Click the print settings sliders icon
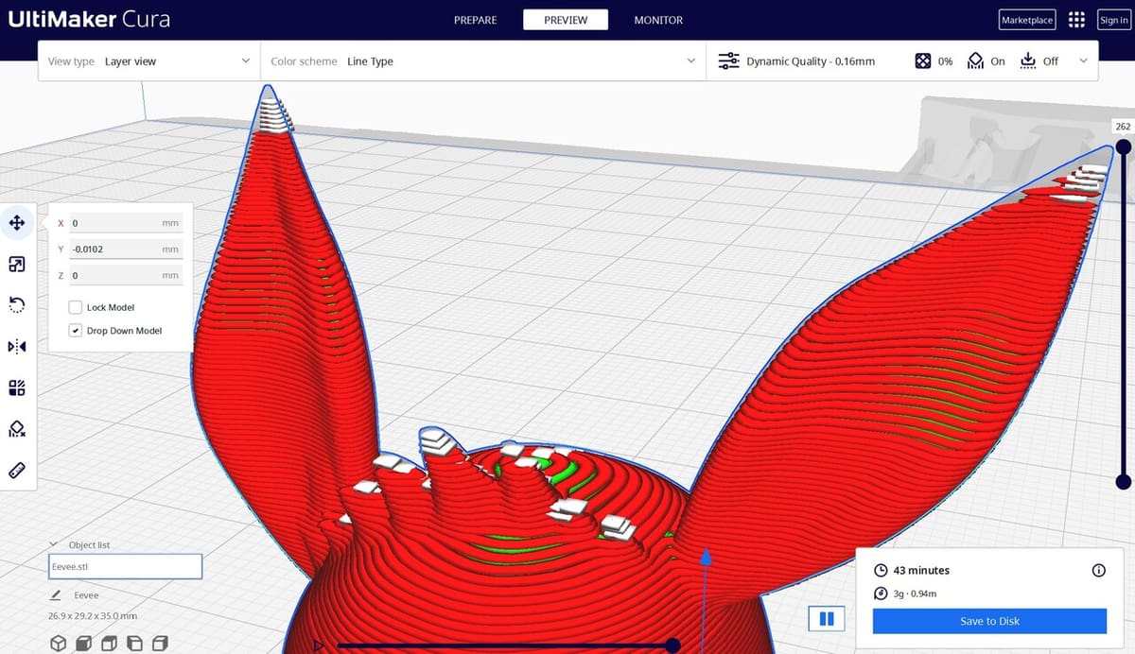Screen dimensions: 1135x654 tap(728, 61)
